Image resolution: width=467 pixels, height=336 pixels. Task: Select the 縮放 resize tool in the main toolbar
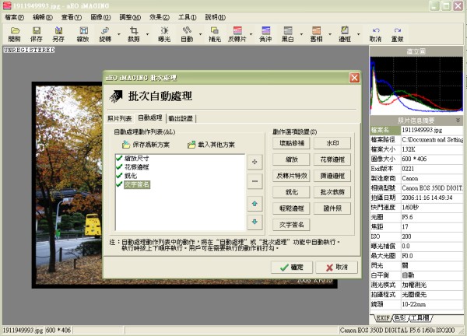(83, 34)
